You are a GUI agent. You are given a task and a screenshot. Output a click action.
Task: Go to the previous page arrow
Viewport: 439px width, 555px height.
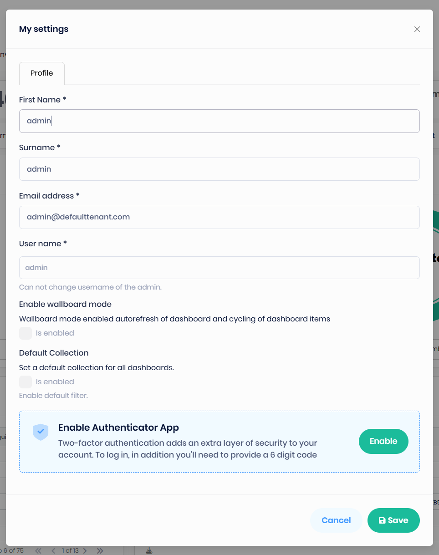pyautogui.click(x=53, y=550)
